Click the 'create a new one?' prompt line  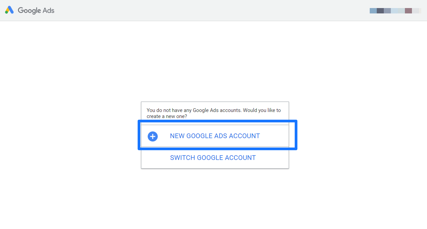coord(167,116)
